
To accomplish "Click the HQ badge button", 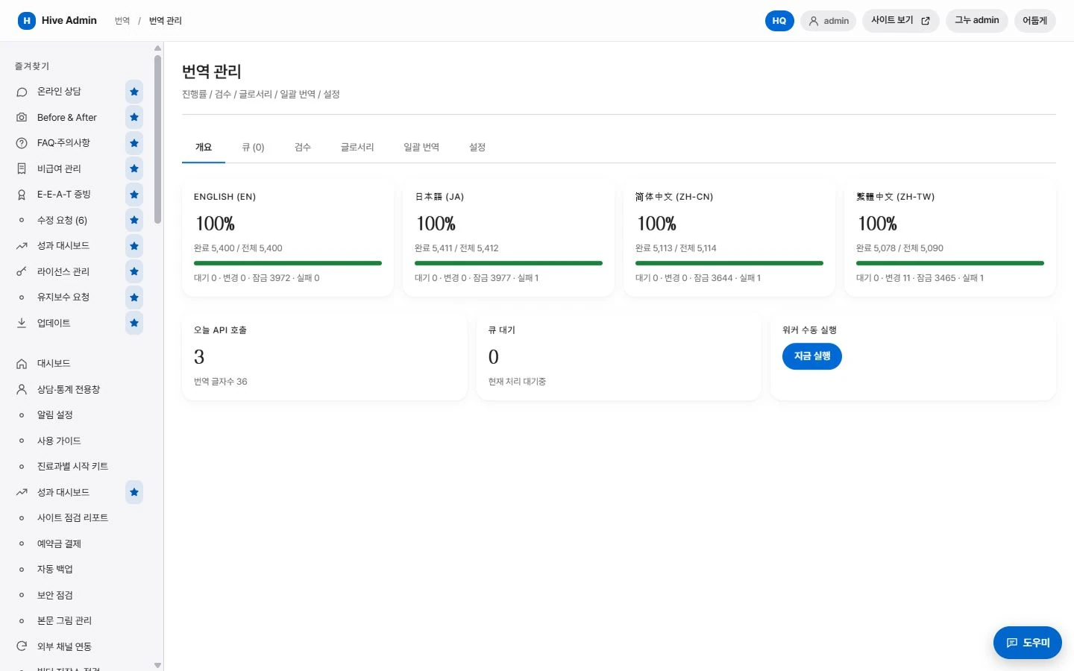I will click(779, 21).
